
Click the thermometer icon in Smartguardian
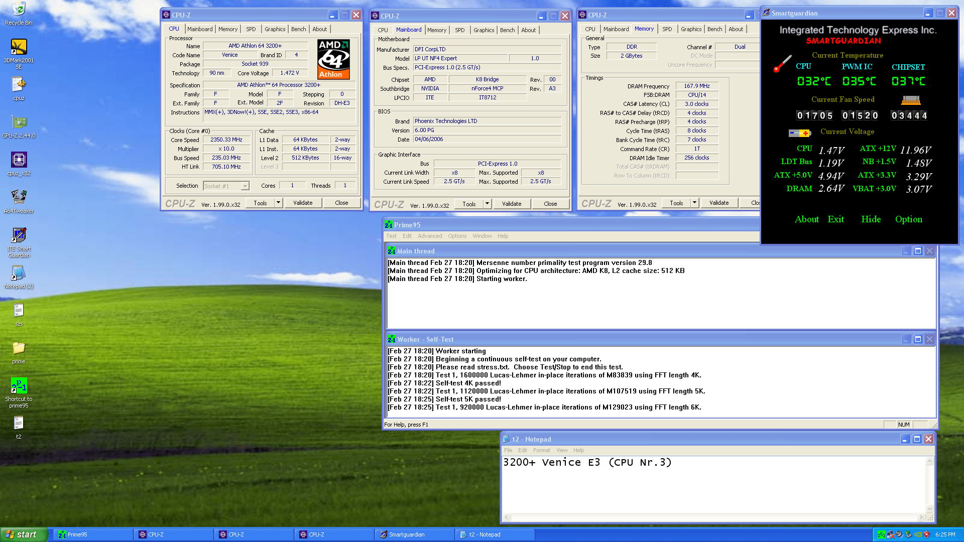point(782,64)
